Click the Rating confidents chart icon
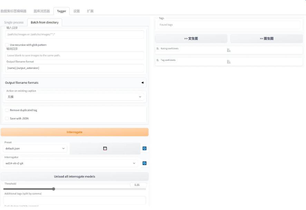The image size is (306, 210). pos(229,50)
